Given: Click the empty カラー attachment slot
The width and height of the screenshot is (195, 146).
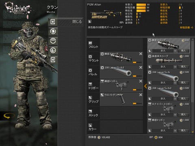Looking at the screenshot, I should (x=121, y=127).
